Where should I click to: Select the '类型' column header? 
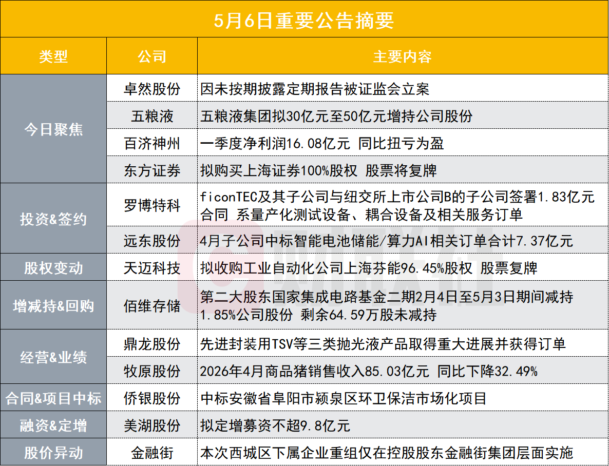[x=53, y=56]
